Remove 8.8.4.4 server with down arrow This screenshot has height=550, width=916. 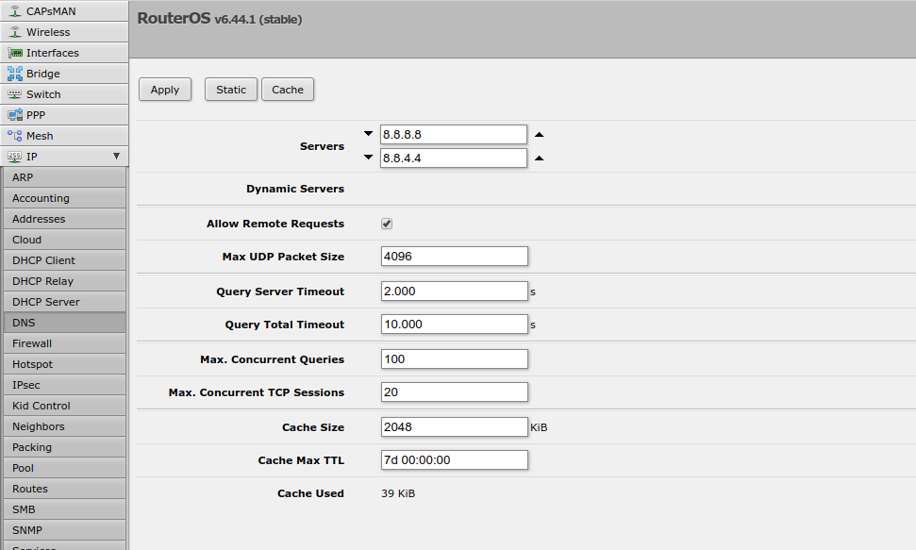(368, 158)
